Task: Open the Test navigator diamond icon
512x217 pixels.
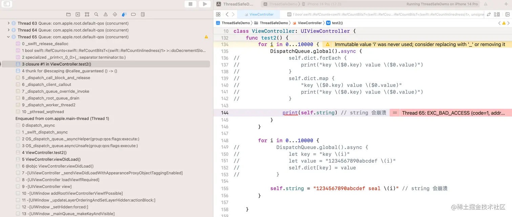Action: 115,15
